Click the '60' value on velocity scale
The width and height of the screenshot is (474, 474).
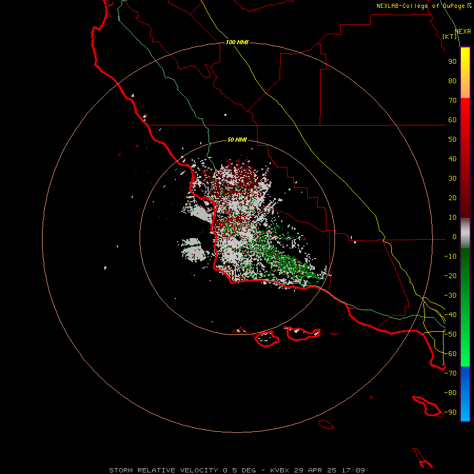pyautogui.click(x=452, y=120)
